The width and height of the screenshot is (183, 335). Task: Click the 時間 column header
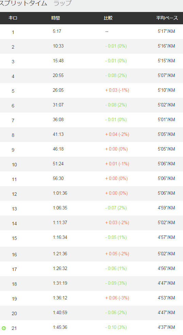(56, 18)
